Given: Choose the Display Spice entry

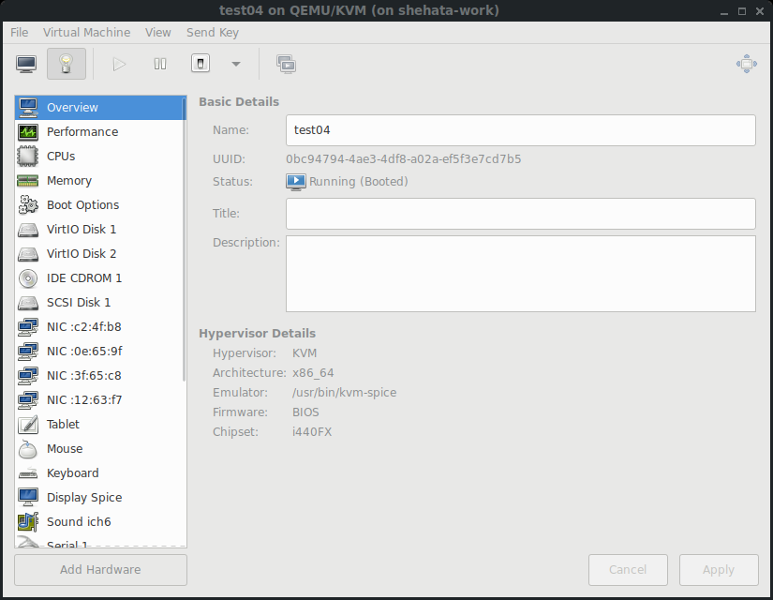Looking at the screenshot, I should [x=84, y=498].
